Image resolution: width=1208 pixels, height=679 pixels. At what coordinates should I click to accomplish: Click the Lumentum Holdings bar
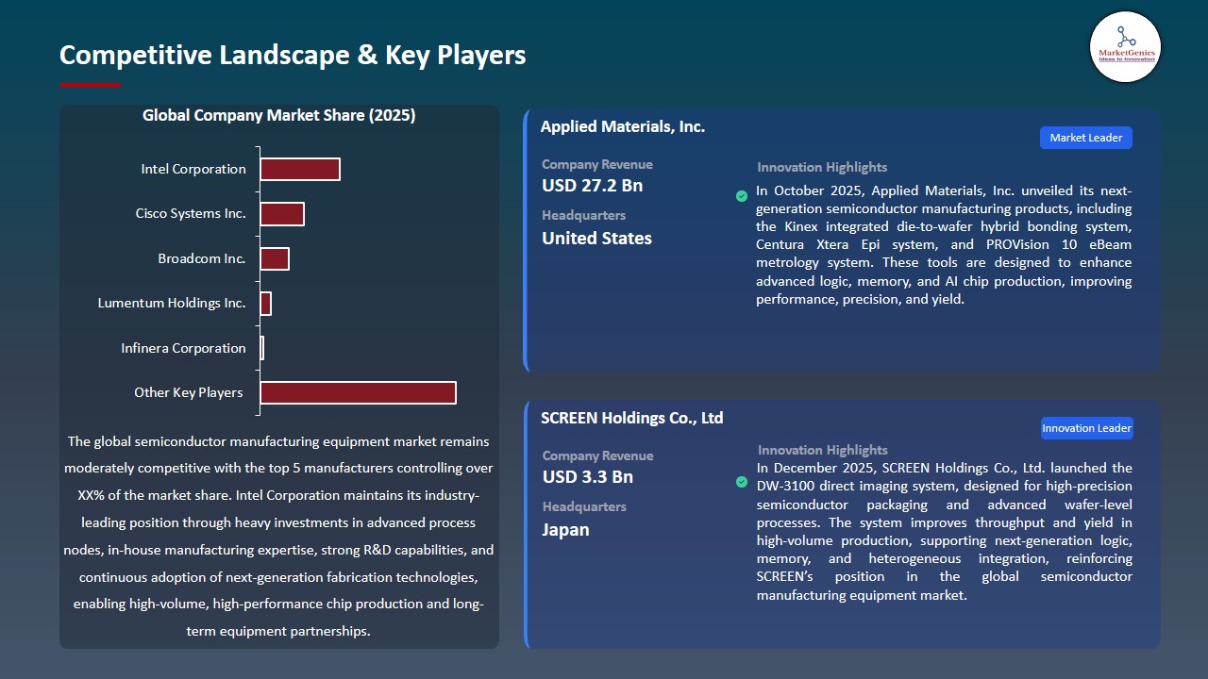click(x=264, y=303)
